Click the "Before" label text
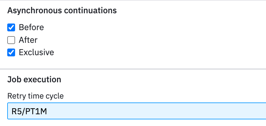The width and height of the screenshot is (266, 126). coord(31,27)
